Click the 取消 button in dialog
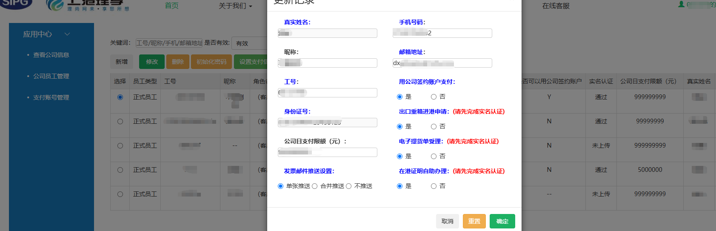 pos(448,221)
